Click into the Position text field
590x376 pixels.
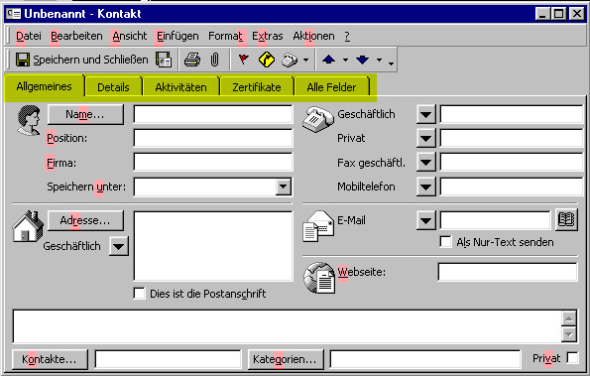213,139
